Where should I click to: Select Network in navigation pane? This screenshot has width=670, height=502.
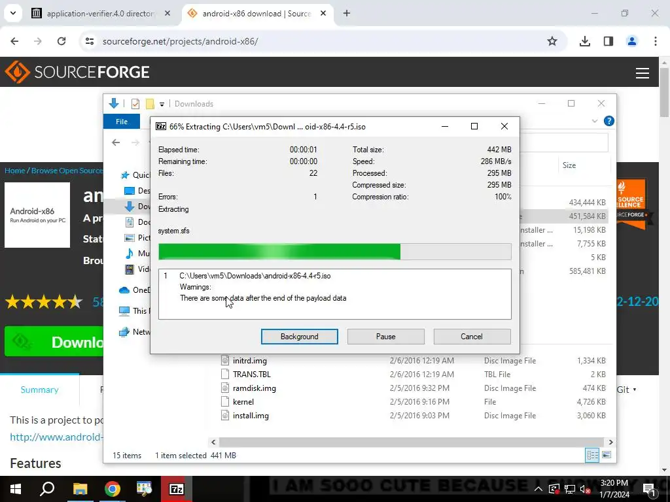coord(134,331)
